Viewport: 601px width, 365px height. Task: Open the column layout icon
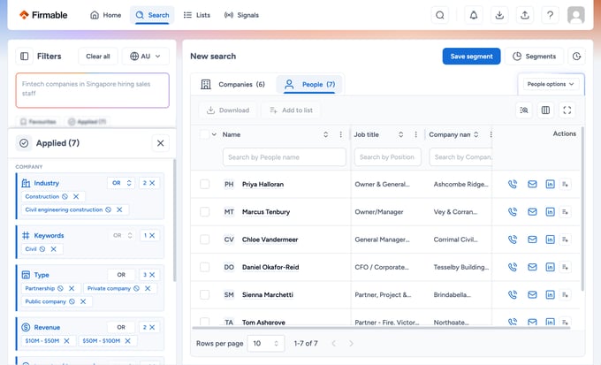(545, 110)
